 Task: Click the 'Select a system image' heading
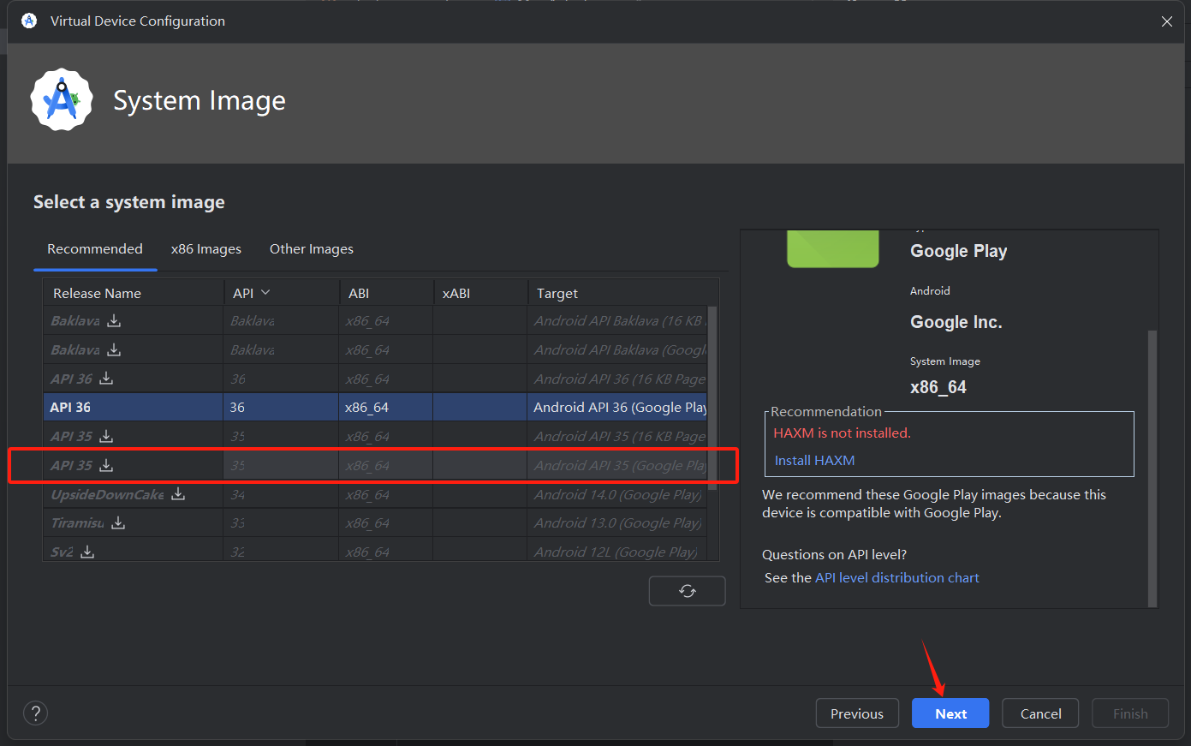pos(129,202)
